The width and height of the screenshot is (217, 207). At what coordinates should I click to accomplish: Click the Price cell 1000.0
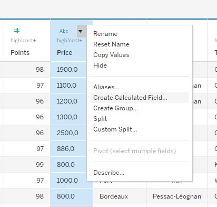[x=68, y=181]
